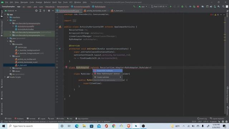229x129 pixels.
Task: Open the File menu
Action: pos(6,2)
